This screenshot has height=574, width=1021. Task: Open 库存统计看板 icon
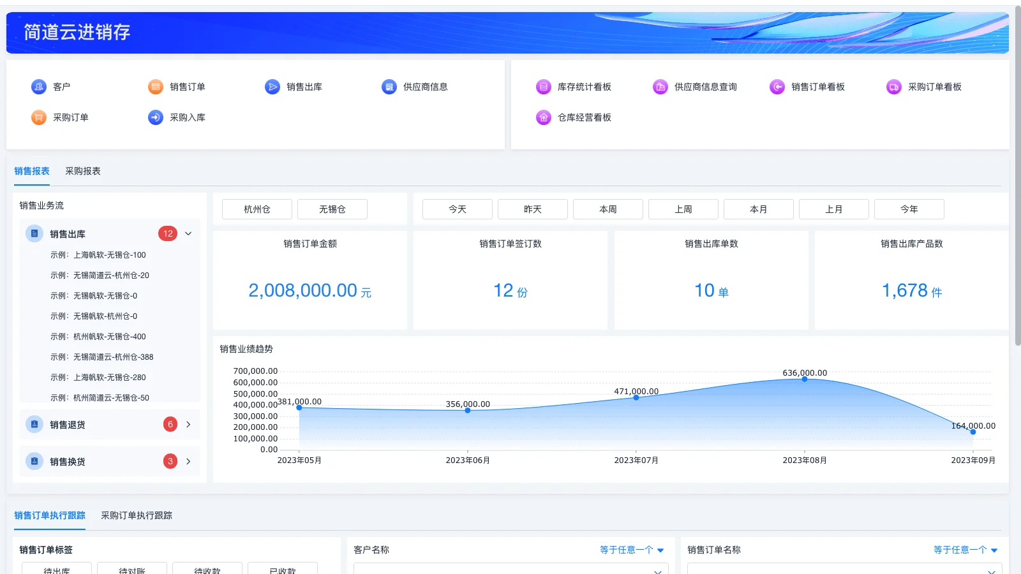[544, 87]
